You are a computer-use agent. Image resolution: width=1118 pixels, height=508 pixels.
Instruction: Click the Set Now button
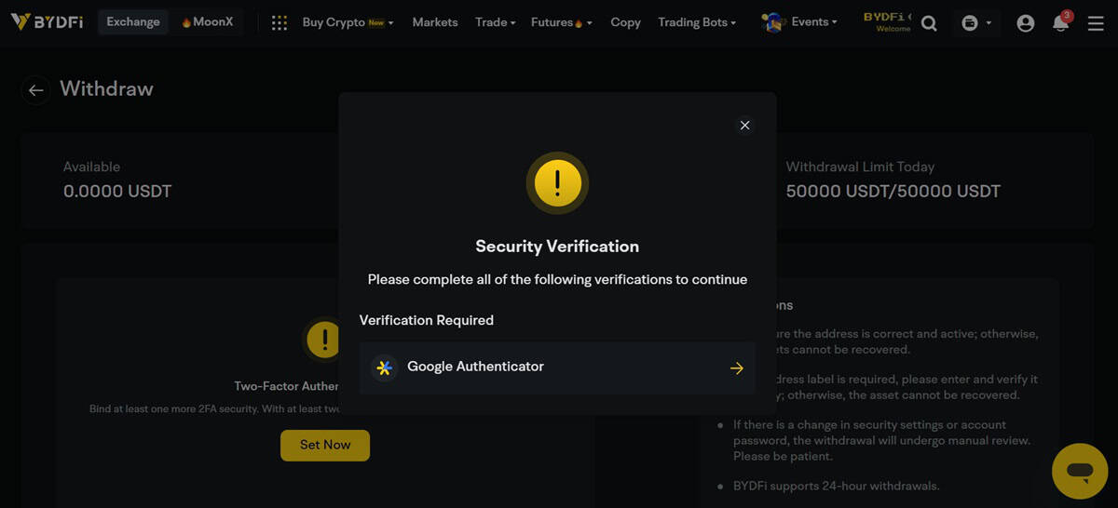click(x=325, y=445)
